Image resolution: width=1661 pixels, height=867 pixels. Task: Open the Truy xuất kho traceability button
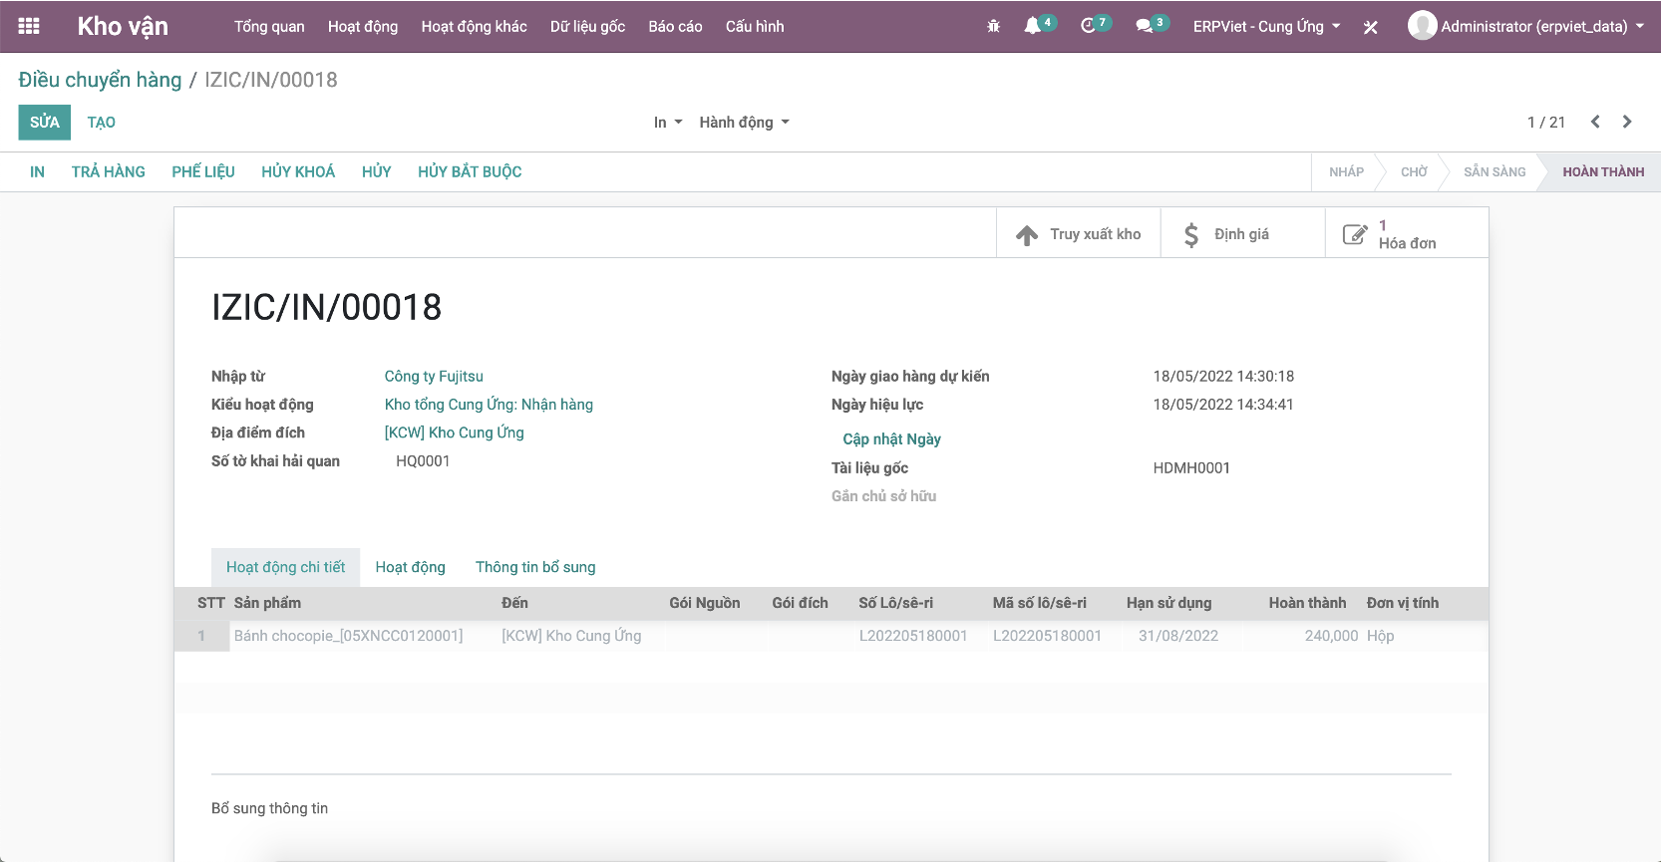click(x=1079, y=234)
